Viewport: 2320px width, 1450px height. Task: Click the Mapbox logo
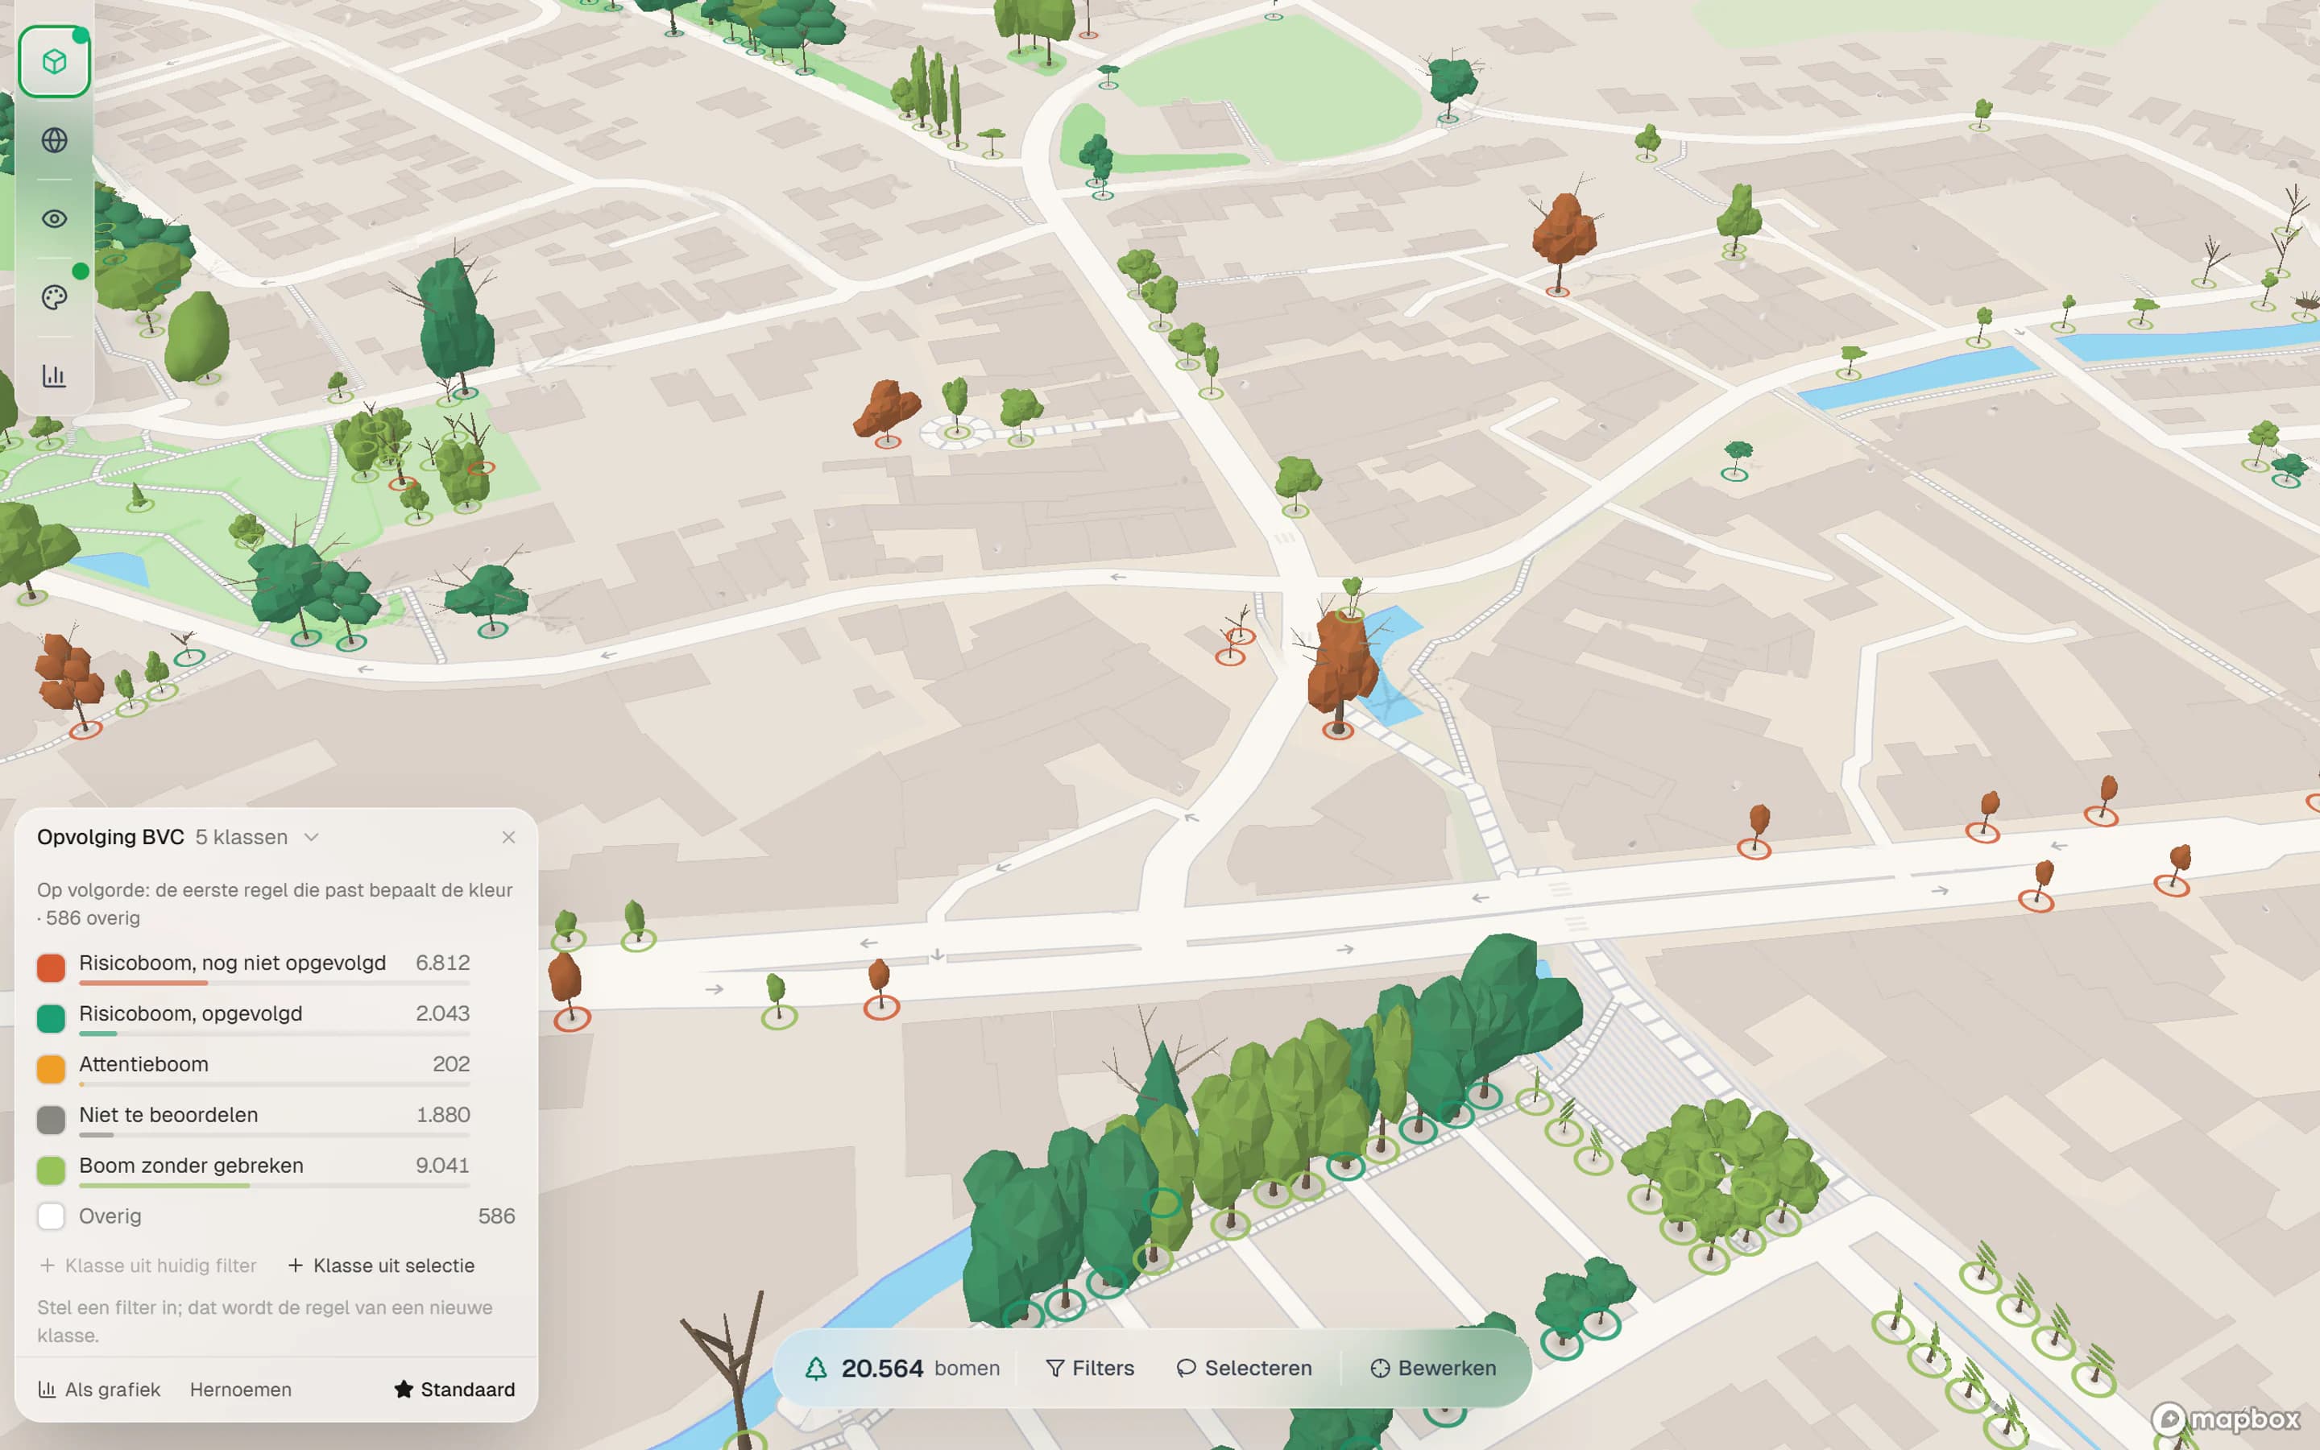2225,1419
